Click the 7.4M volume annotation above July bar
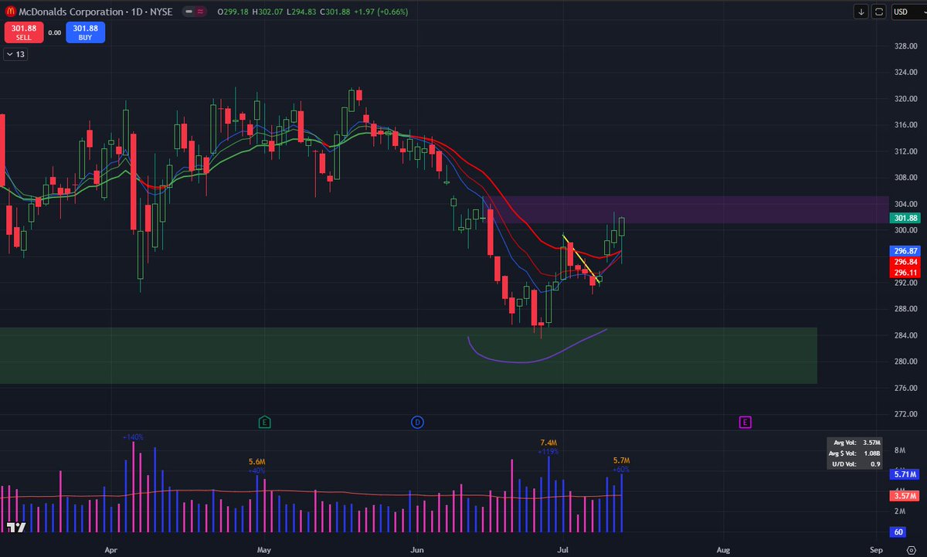 click(548, 443)
